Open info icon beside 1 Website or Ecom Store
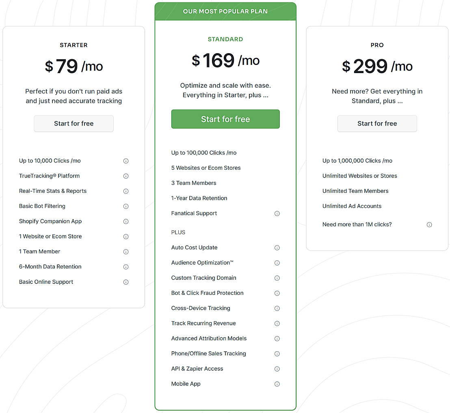The width and height of the screenshot is (450, 413). click(x=126, y=237)
